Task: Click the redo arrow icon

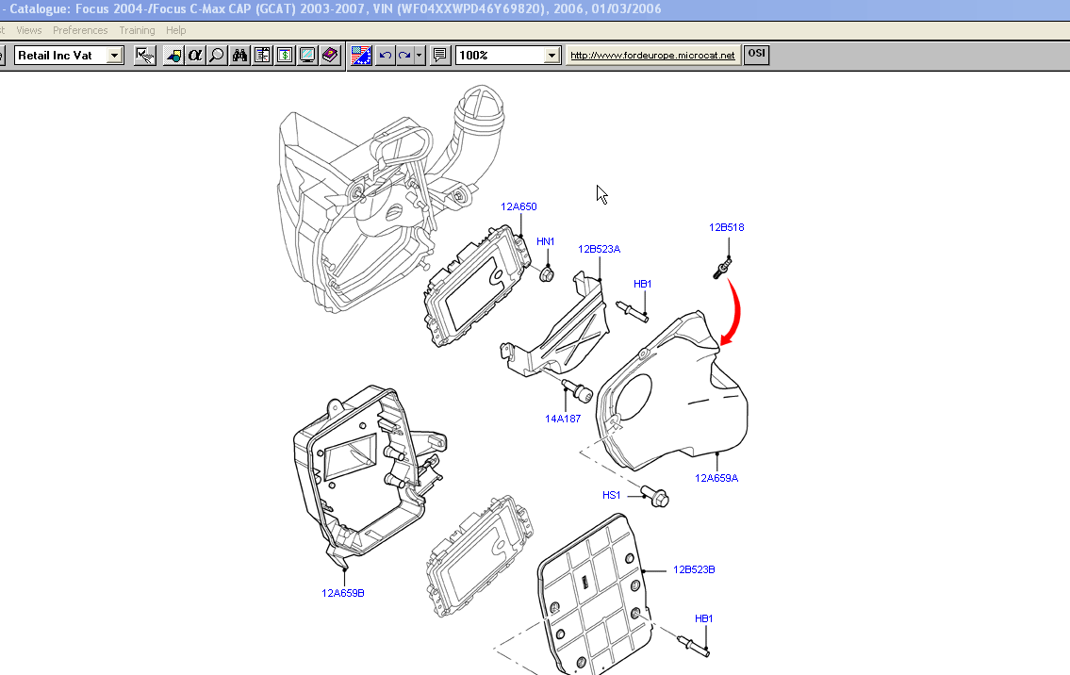Action: click(404, 56)
